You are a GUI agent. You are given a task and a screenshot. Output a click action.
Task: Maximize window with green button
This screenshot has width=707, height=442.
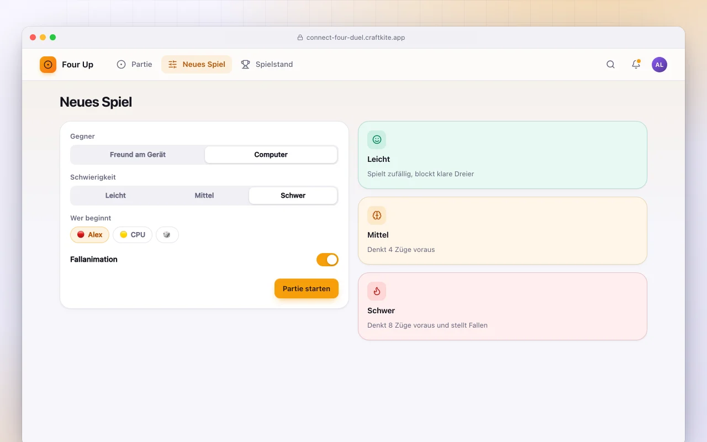click(x=53, y=38)
